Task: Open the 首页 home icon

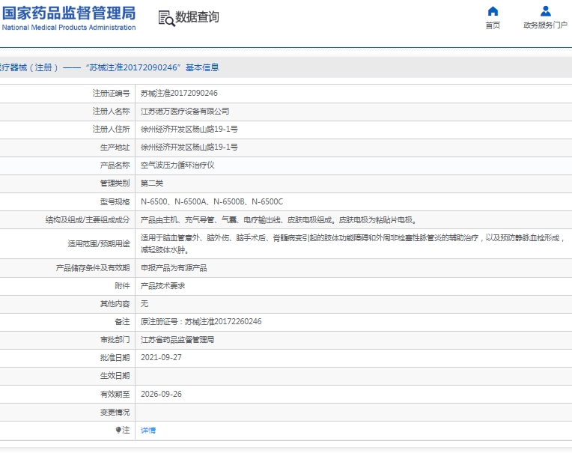Action: 493,11
